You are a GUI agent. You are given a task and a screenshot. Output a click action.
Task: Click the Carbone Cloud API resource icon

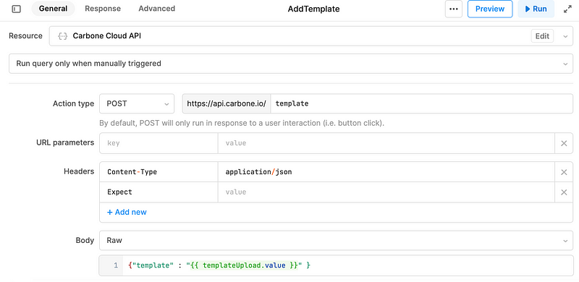[x=63, y=36]
